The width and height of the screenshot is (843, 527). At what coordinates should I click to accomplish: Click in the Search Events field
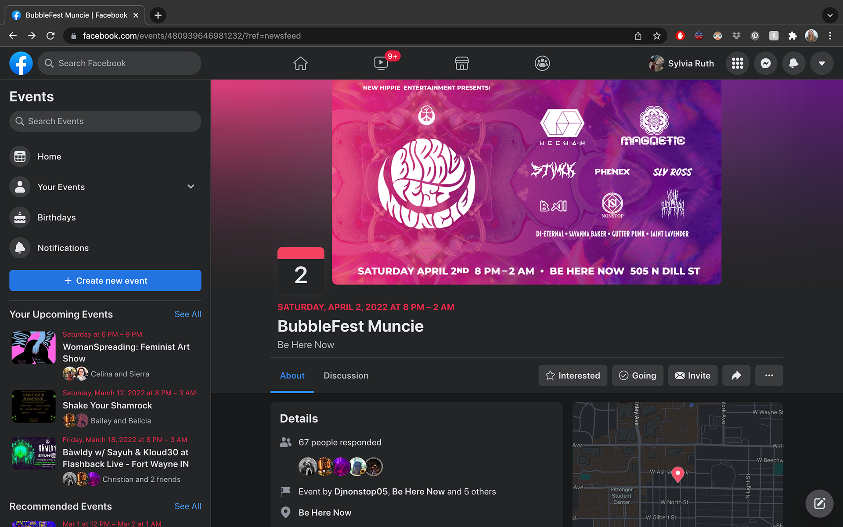pos(105,121)
